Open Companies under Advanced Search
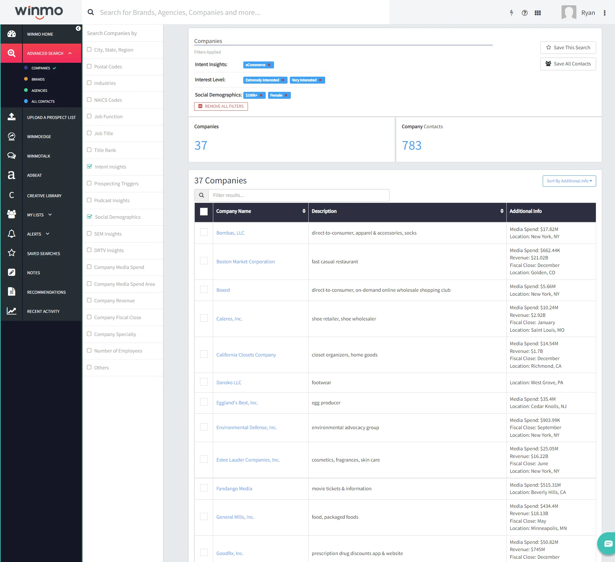The image size is (615, 562). click(41, 68)
